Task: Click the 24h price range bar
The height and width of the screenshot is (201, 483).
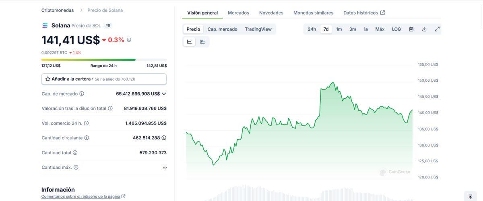Action: (x=104, y=60)
